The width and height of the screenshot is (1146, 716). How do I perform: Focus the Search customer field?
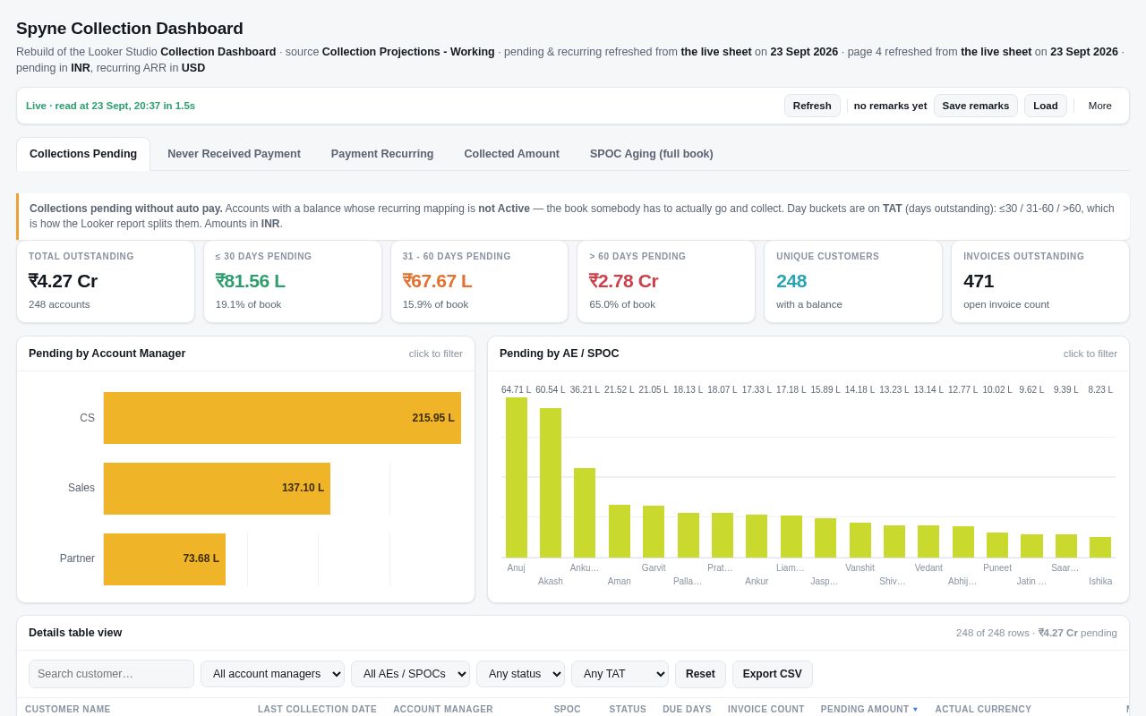click(111, 674)
